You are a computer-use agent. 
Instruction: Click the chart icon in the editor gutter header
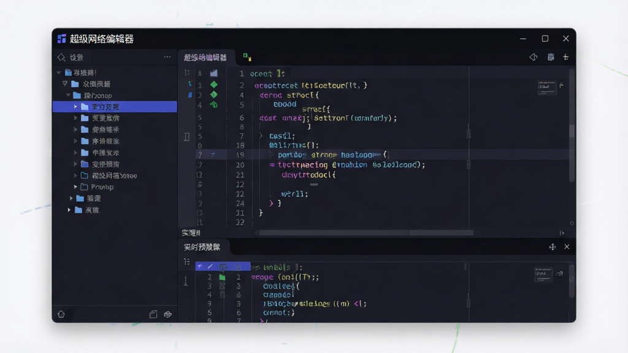click(x=214, y=73)
